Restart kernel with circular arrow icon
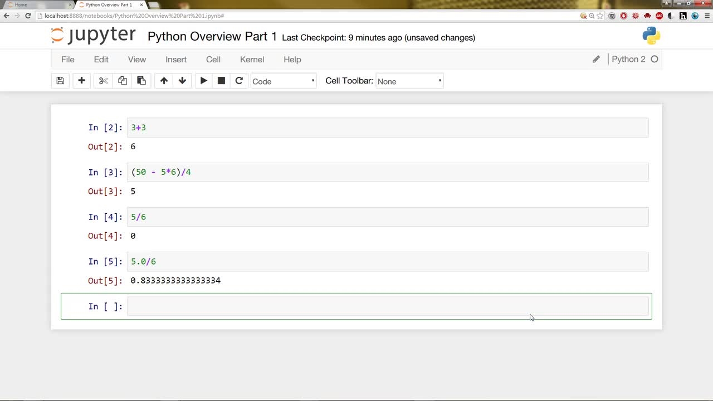This screenshot has height=401, width=713. 239,81
